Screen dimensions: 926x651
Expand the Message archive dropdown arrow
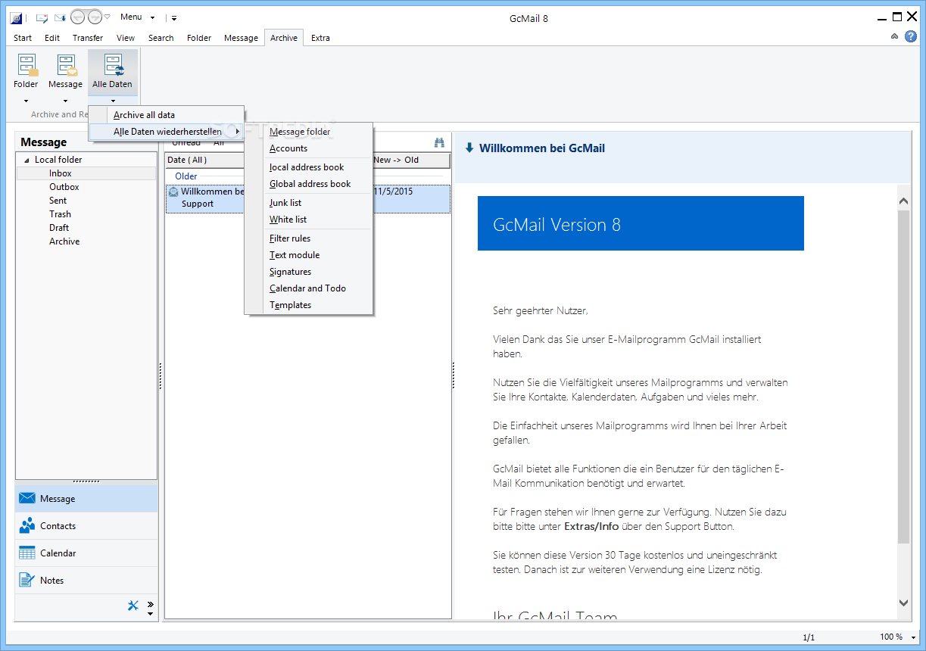(x=65, y=101)
